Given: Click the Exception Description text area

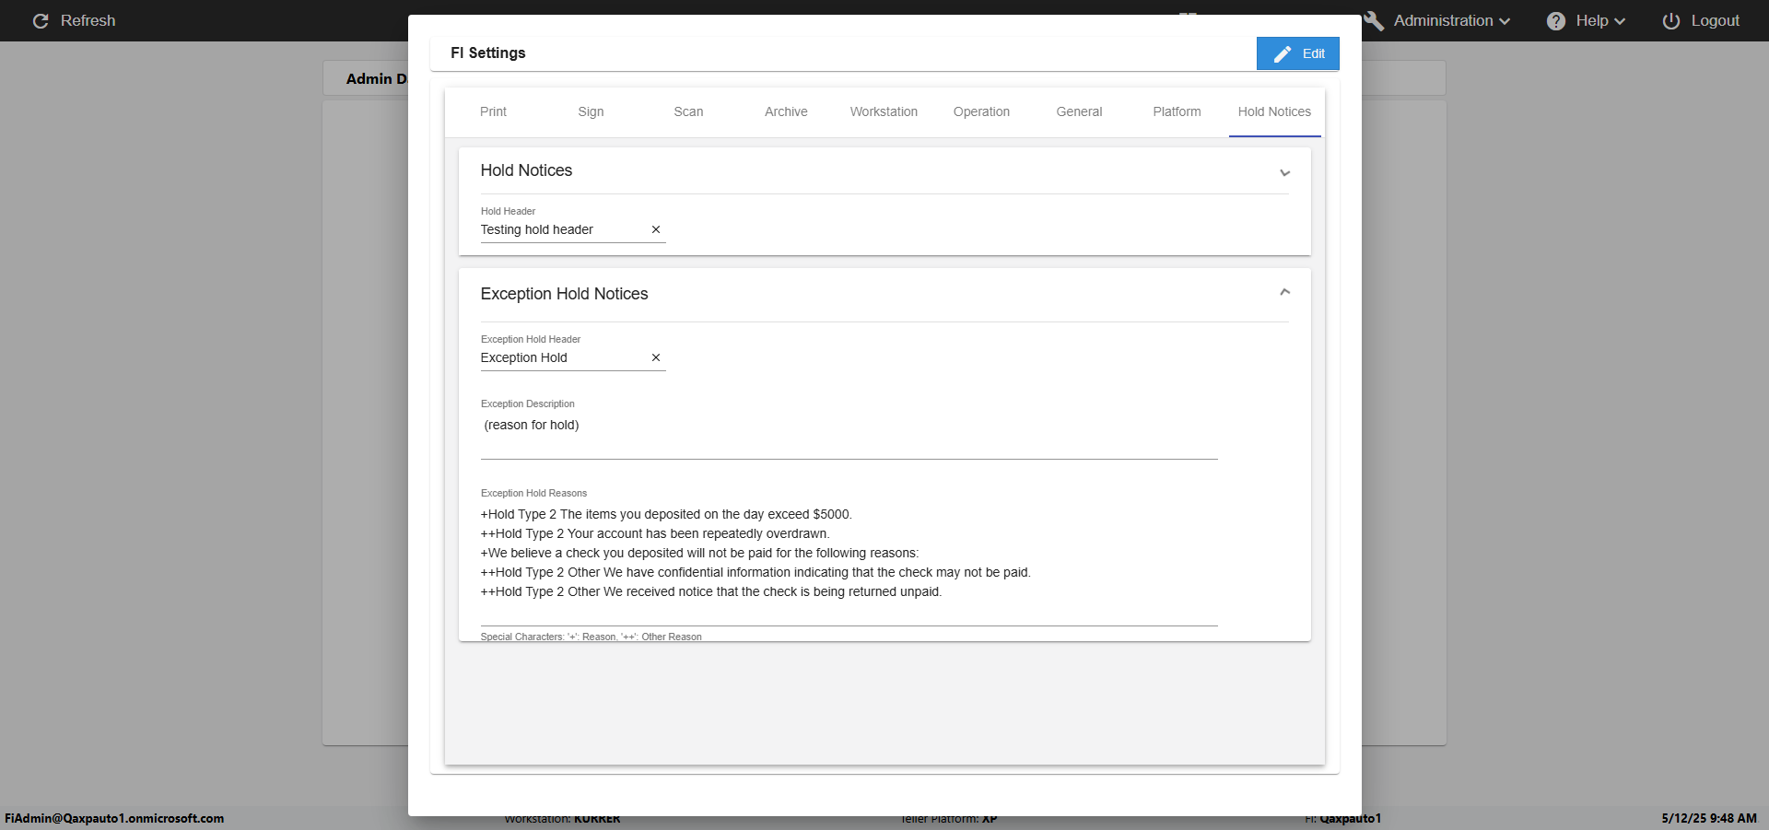Looking at the screenshot, I should (x=848, y=431).
